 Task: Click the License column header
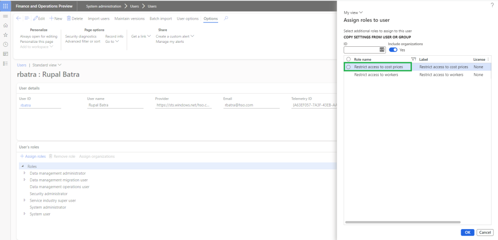click(x=479, y=59)
